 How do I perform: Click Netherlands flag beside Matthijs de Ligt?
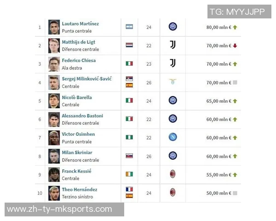pos(129,45)
